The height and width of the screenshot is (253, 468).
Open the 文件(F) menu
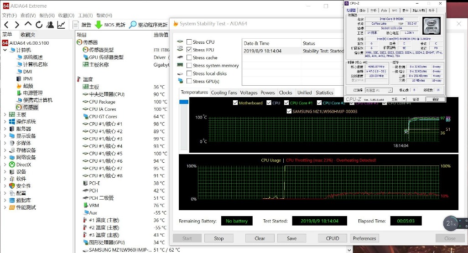(10, 15)
